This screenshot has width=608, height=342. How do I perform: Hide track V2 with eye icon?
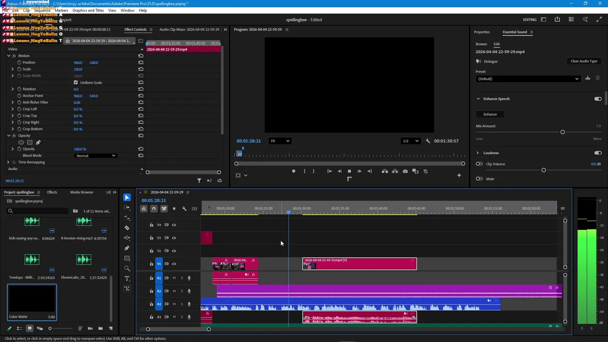(174, 251)
